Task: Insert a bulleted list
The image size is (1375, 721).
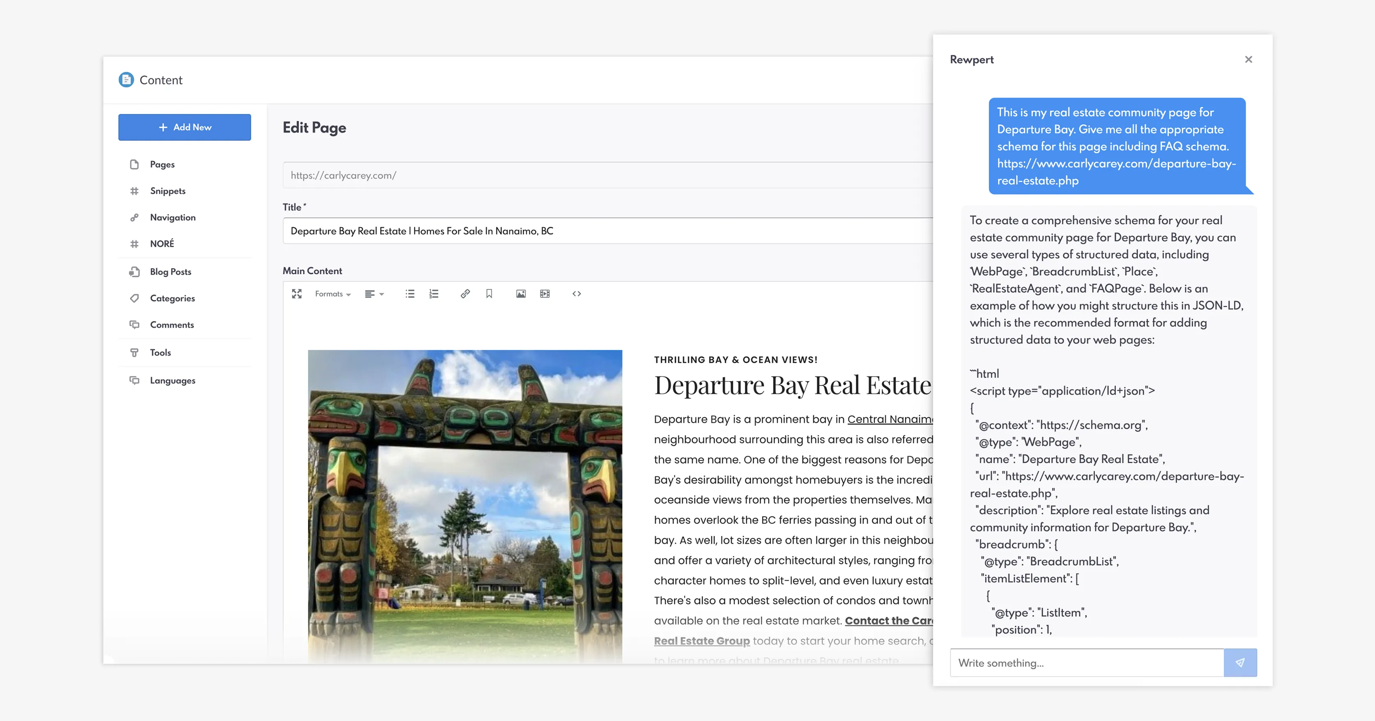Action: [x=410, y=294]
